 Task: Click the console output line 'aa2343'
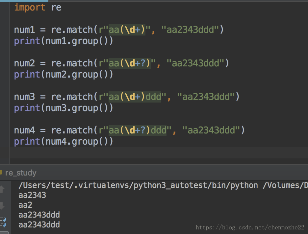click(x=32, y=195)
